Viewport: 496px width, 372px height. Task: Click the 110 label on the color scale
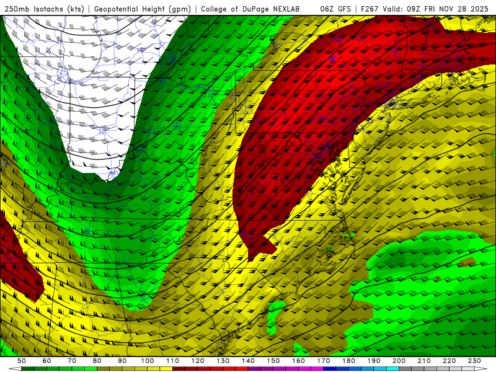(173, 361)
